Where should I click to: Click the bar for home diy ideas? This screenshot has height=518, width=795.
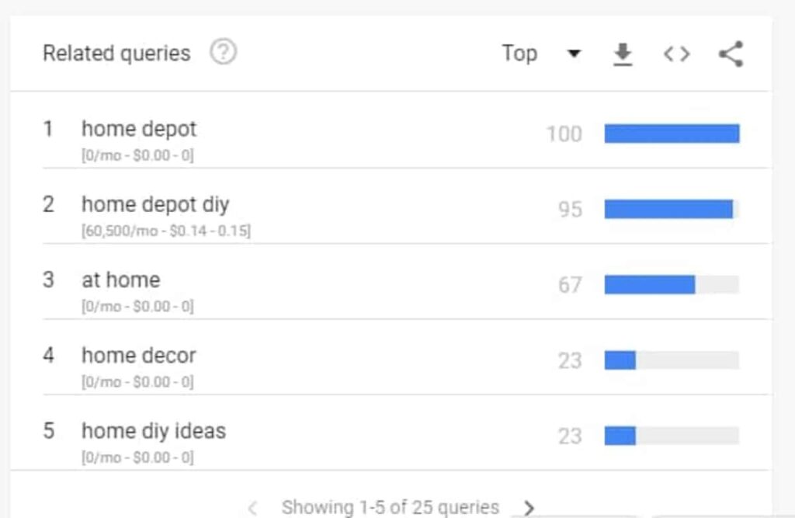click(x=620, y=436)
